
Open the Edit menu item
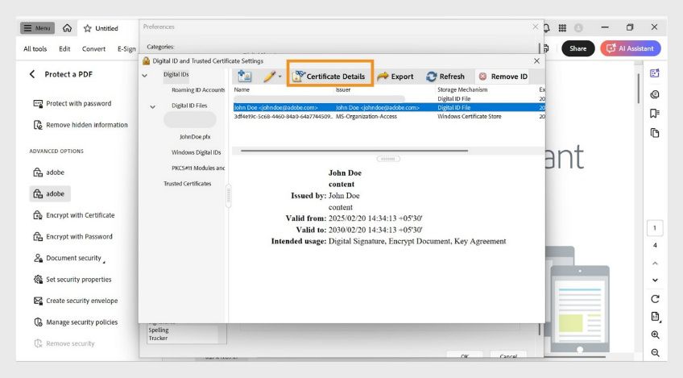(64, 49)
